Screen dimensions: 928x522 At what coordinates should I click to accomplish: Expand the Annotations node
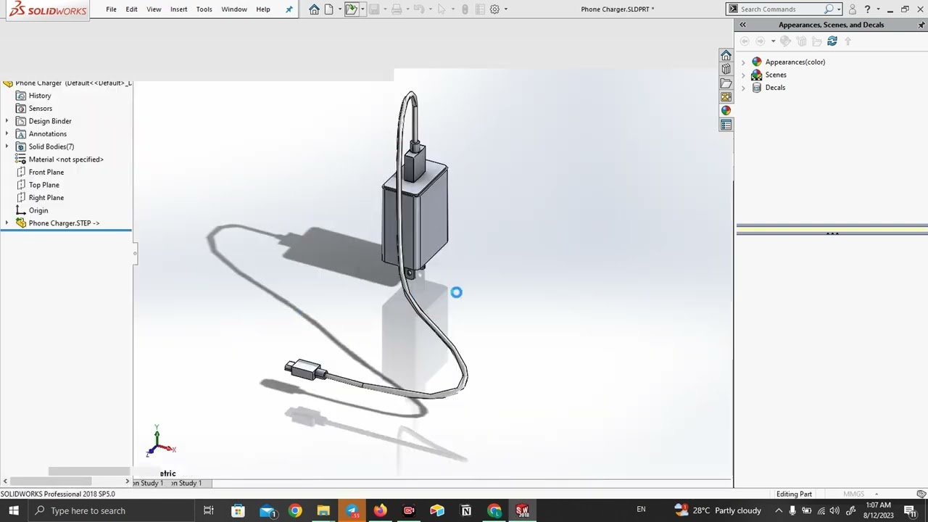[x=7, y=134]
